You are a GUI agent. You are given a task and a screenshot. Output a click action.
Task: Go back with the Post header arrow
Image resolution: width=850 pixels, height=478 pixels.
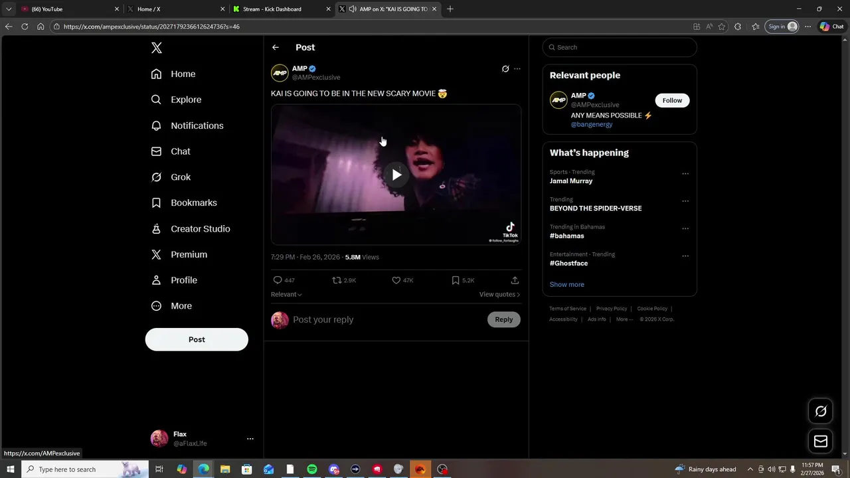276,47
